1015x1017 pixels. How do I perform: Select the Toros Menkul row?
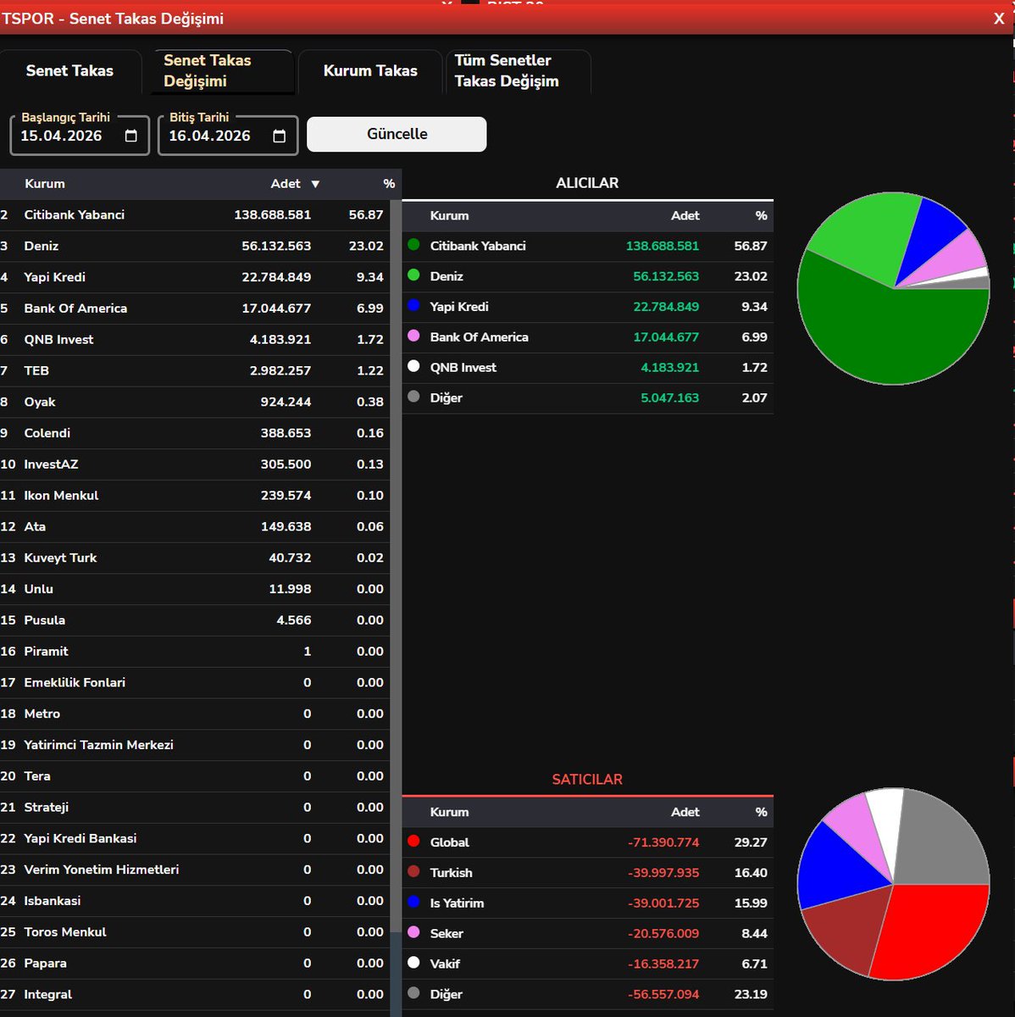point(195,932)
